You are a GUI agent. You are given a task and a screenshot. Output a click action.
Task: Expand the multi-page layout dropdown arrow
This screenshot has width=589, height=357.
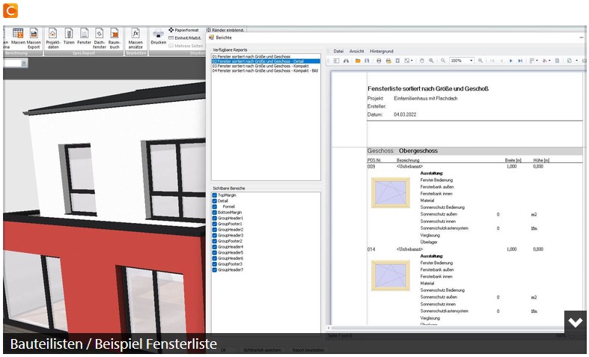coord(537,61)
